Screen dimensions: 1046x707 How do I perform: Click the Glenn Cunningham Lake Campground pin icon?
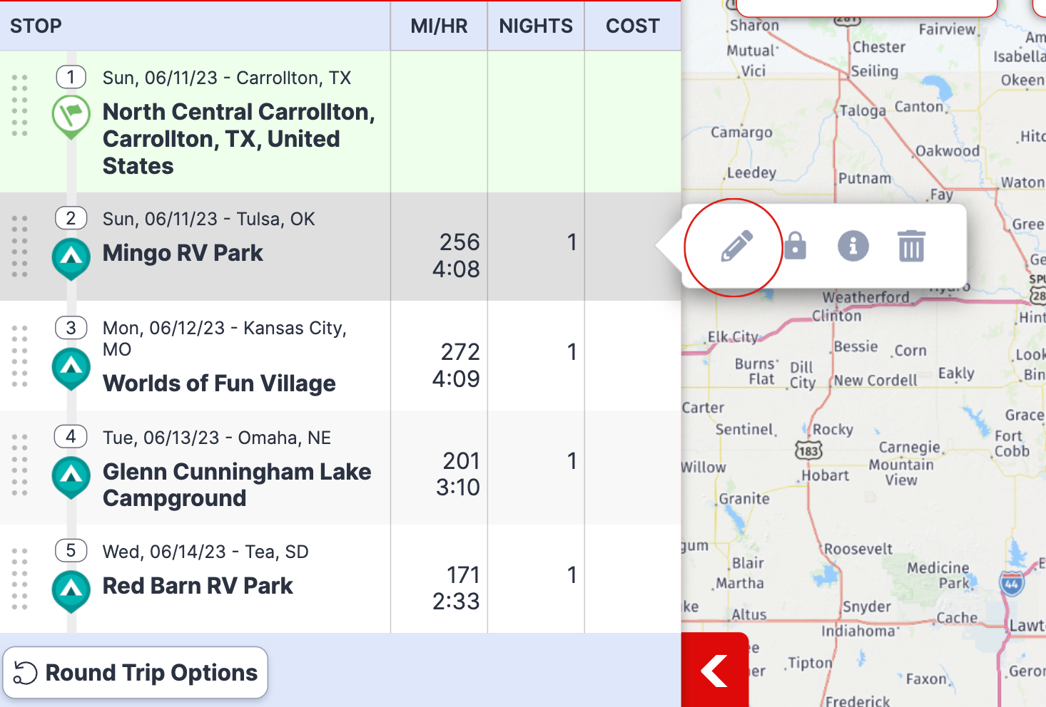(x=71, y=478)
